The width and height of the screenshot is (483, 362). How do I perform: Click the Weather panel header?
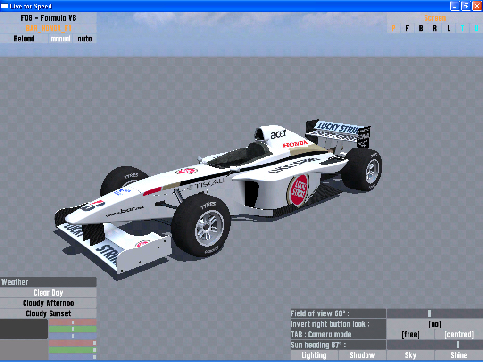coord(49,282)
